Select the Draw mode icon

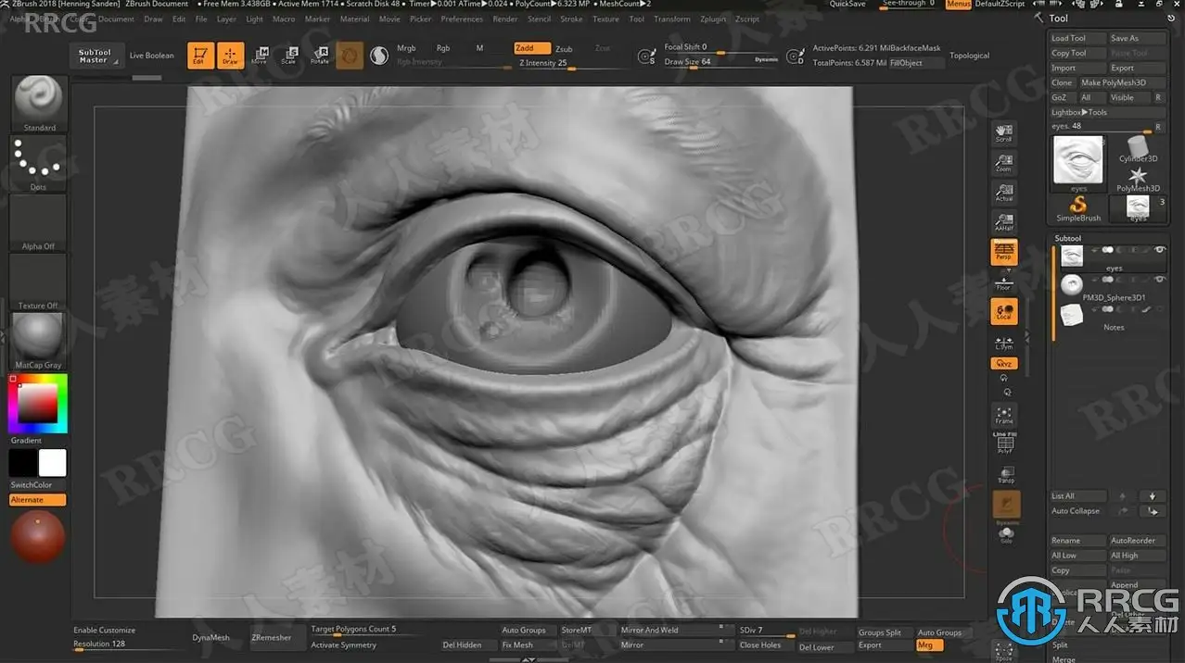coord(230,56)
